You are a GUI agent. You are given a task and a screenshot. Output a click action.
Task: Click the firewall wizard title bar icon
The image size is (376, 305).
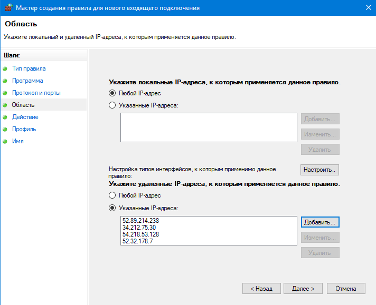point(8,8)
